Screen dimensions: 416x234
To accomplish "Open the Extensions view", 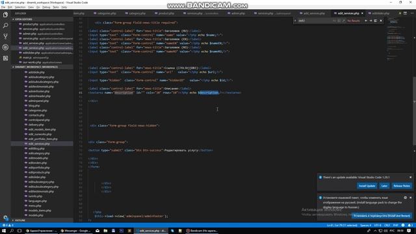I will click(5, 58).
